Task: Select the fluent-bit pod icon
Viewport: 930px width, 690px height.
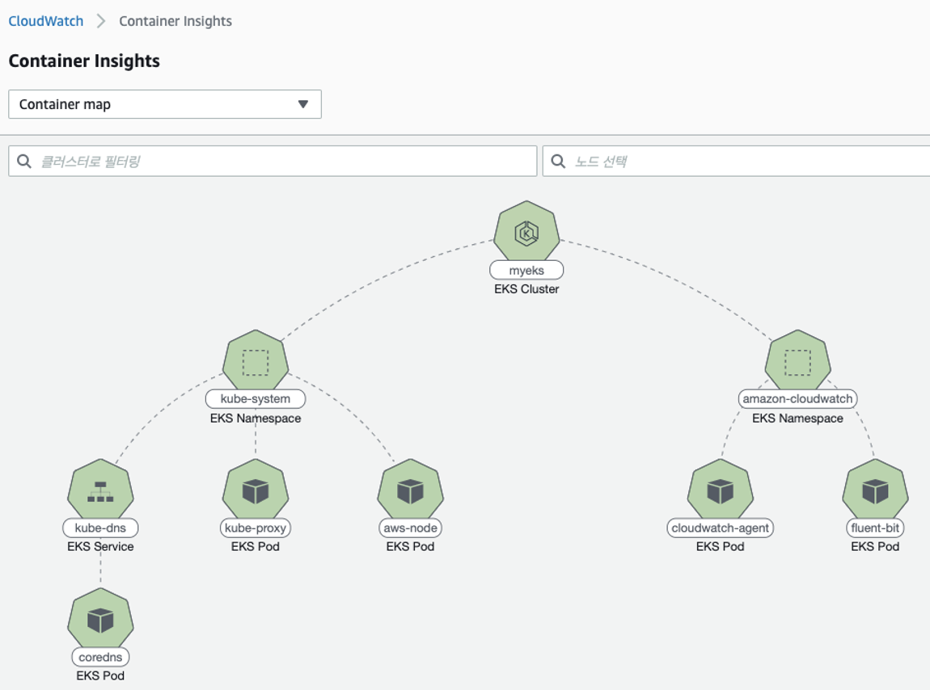Action: [876, 490]
